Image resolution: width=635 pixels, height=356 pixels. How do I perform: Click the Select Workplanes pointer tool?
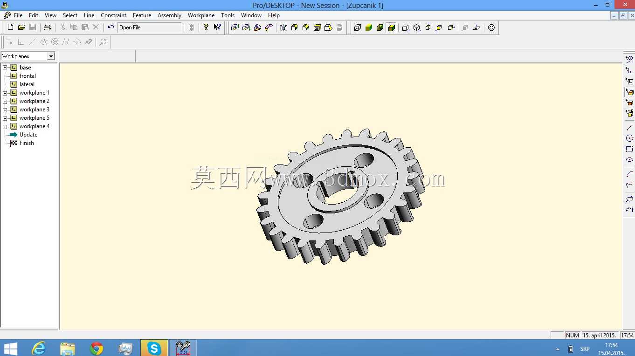click(x=629, y=81)
